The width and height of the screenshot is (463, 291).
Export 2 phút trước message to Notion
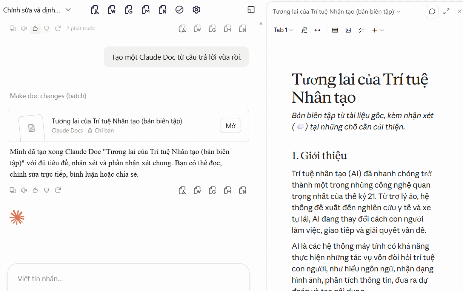(x=243, y=28)
